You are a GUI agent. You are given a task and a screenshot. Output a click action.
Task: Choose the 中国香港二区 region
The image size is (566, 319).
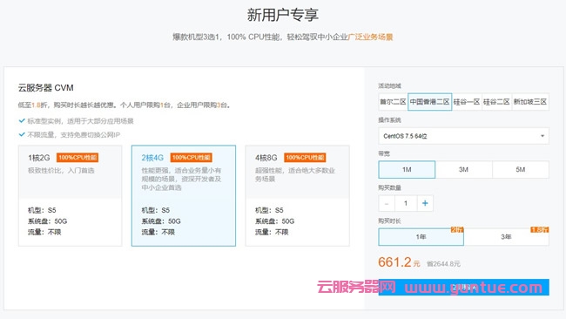(429, 102)
